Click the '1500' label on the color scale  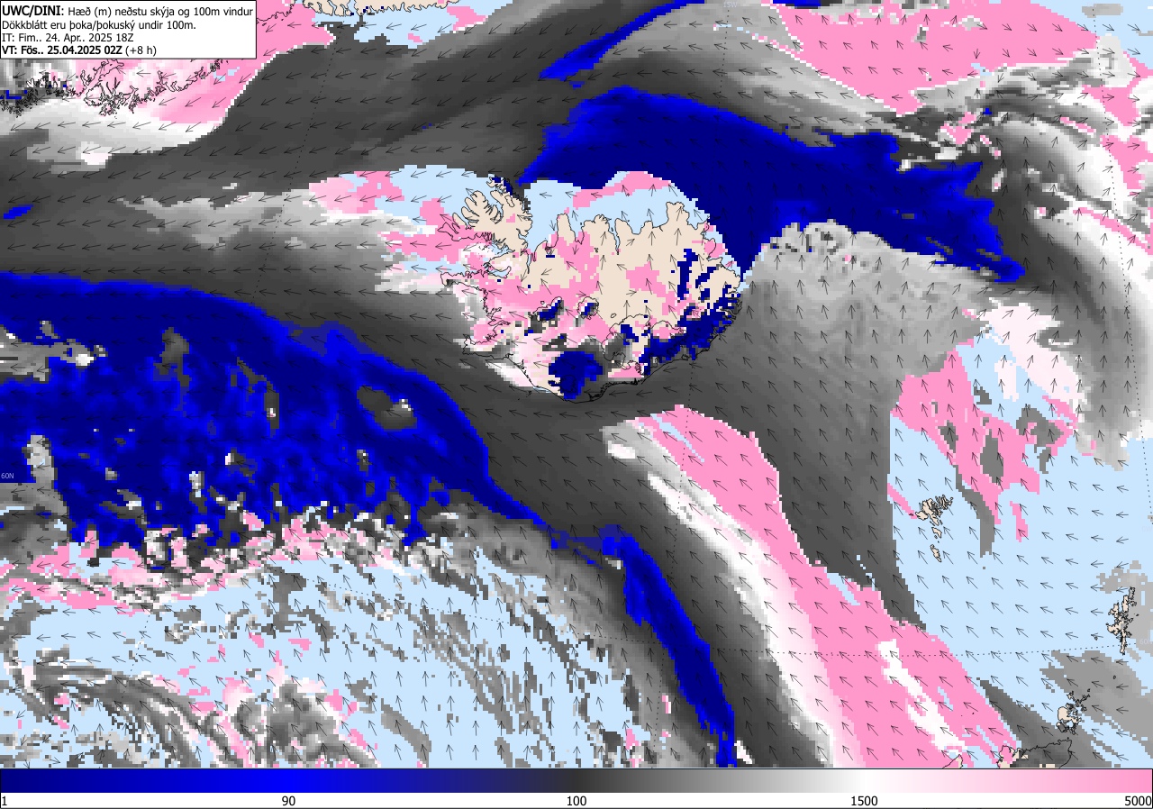coord(863,801)
